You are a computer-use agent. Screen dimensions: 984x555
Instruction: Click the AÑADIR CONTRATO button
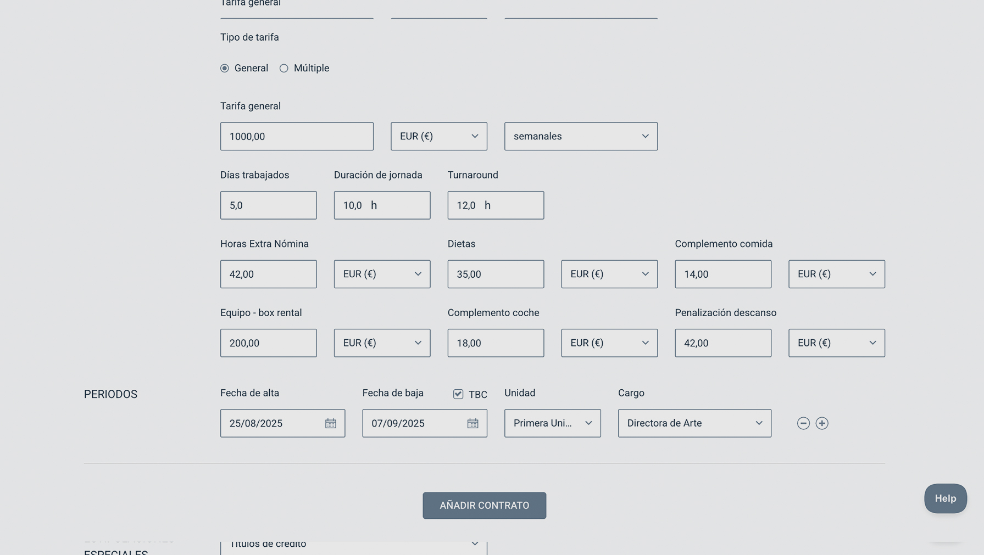tap(484, 506)
